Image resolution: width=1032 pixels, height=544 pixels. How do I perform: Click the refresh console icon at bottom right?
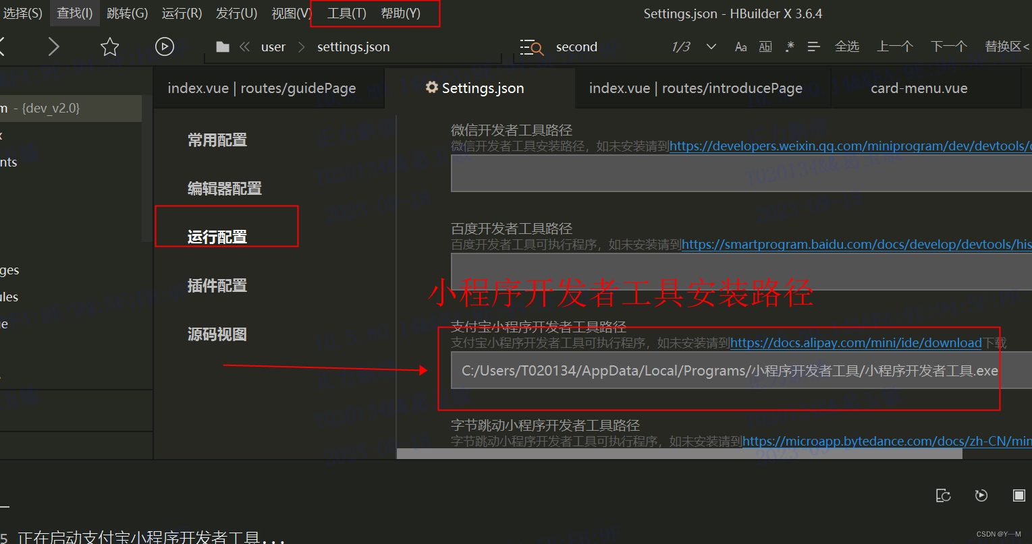(x=943, y=495)
